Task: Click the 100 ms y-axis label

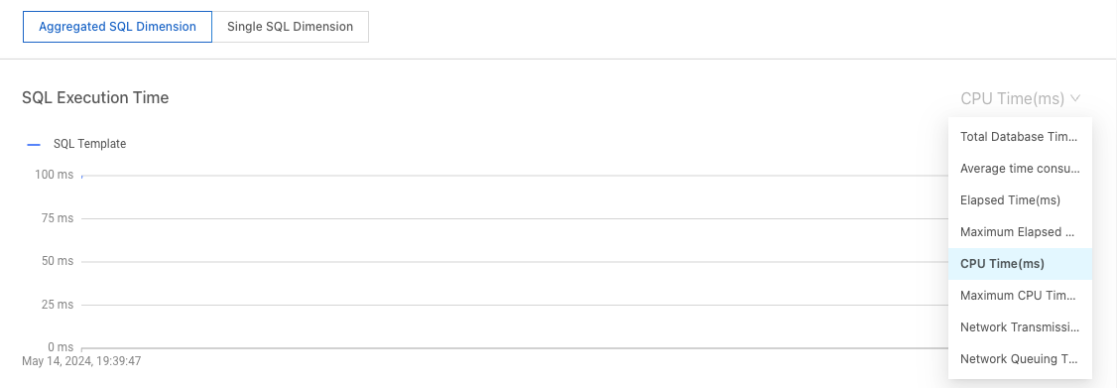Action: (55, 175)
